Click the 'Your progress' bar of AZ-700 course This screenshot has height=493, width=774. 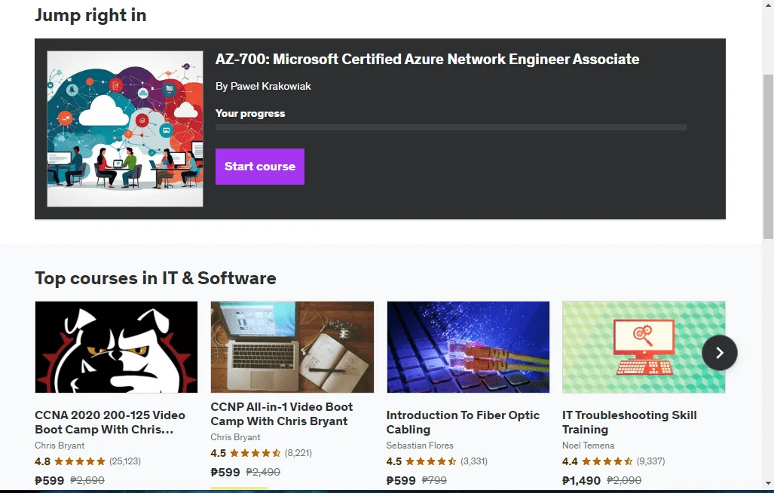(x=451, y=127)
